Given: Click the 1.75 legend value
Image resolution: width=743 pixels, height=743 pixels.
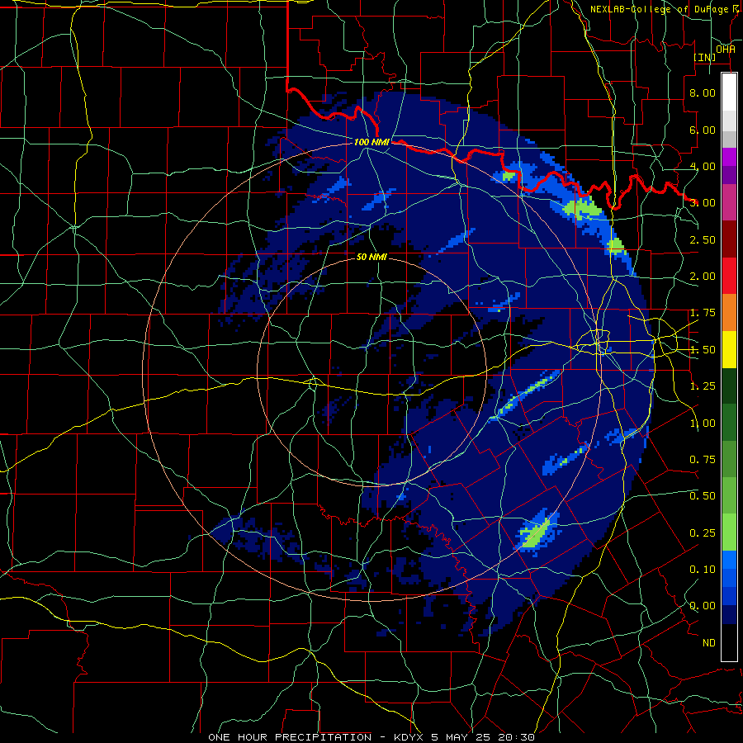Looking at the screenshot, I should click(x=703, y=313).
